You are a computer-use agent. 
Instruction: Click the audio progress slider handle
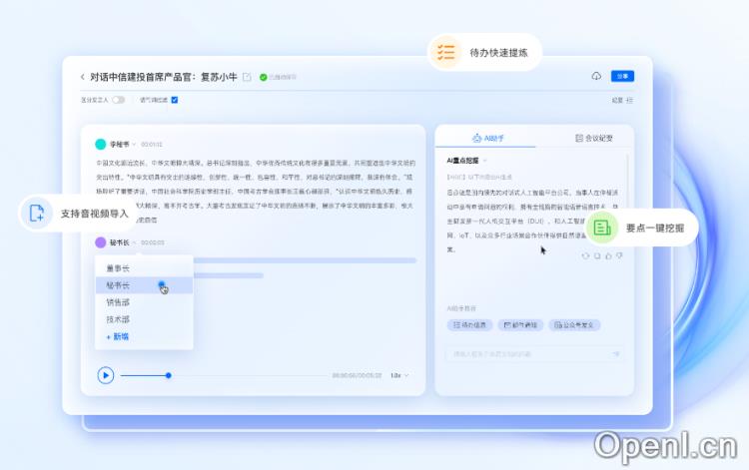(168, 375)
